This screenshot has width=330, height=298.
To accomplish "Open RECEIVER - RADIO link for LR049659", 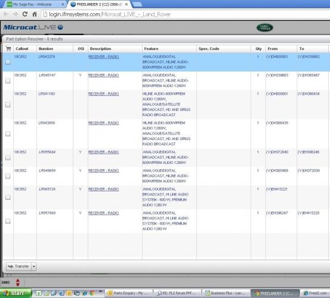I will 104,170.
